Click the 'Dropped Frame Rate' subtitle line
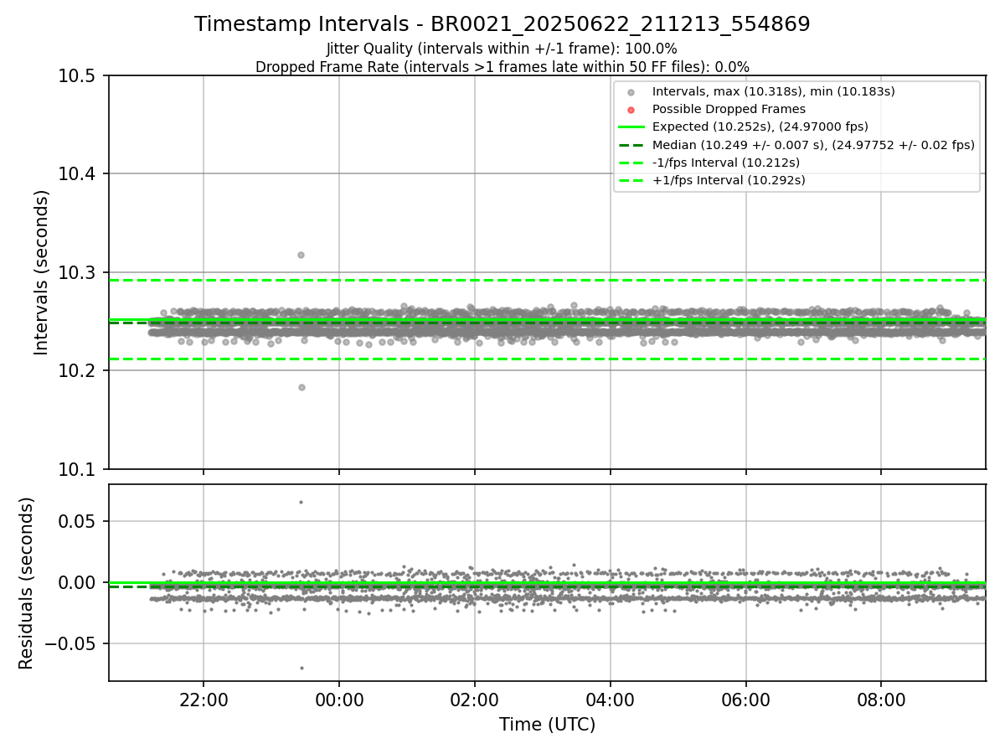Screen dimensions: 1005x754 pyautogui.click(x=502, y=67)
